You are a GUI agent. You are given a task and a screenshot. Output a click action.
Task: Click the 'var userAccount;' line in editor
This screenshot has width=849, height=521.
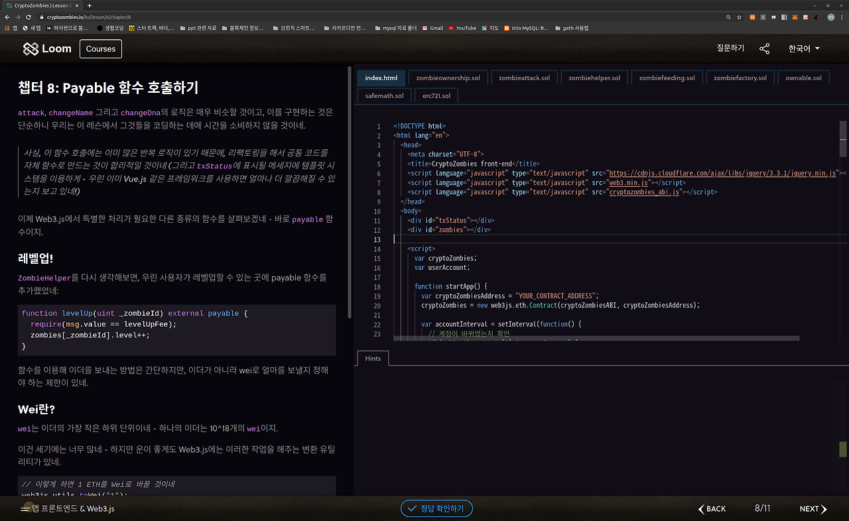(442, 267)
